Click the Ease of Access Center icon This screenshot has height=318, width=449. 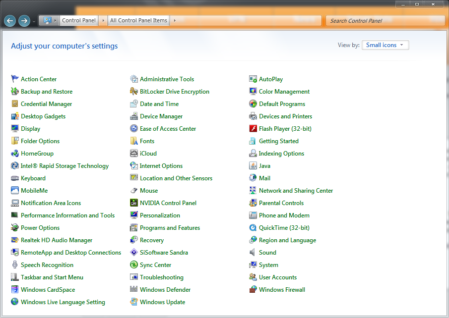[x=134, y=128]
